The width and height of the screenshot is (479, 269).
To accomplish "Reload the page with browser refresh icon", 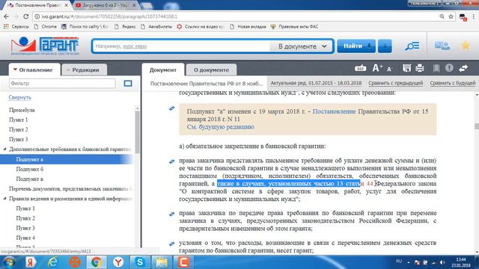I will 26,16.
